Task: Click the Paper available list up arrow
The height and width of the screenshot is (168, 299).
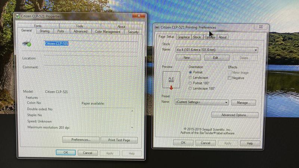Action: pyautogui.click(x=132, y=111)
